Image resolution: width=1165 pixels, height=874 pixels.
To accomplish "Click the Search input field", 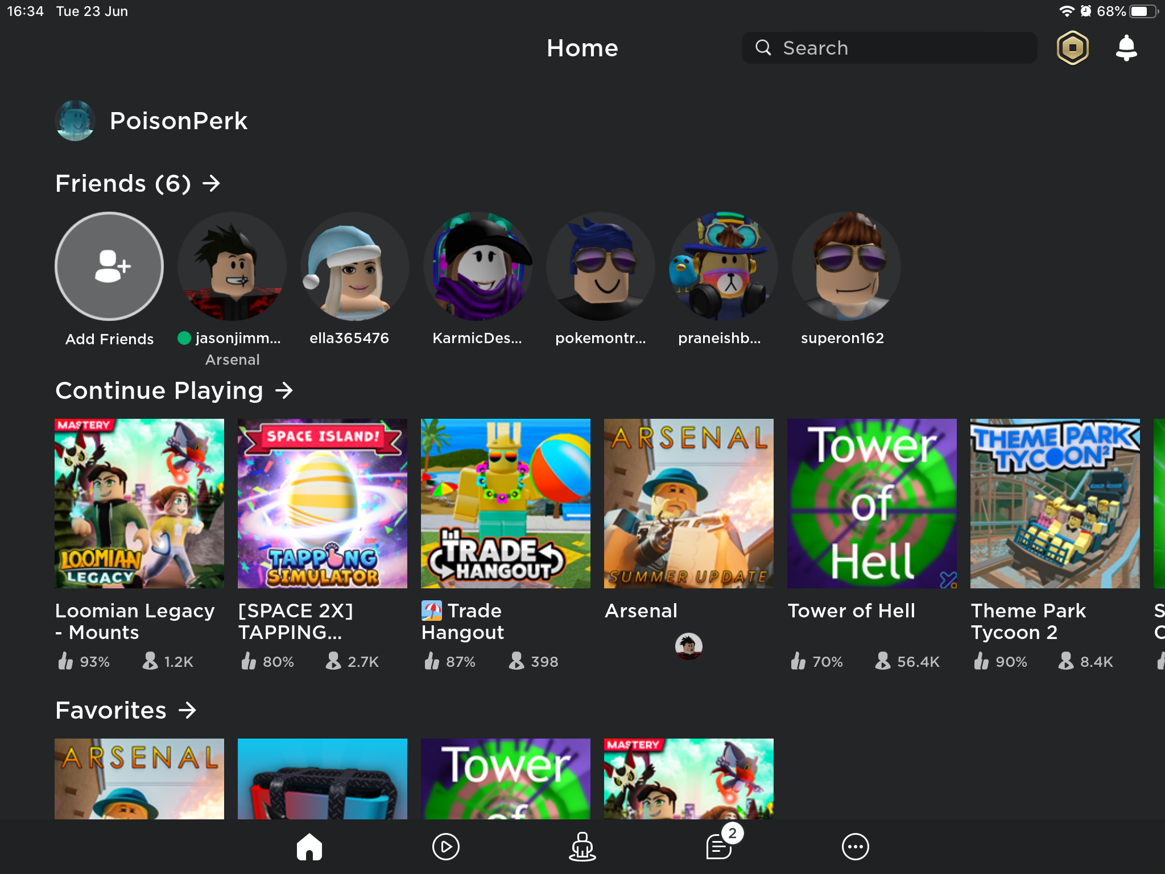I will coord(889,48).
